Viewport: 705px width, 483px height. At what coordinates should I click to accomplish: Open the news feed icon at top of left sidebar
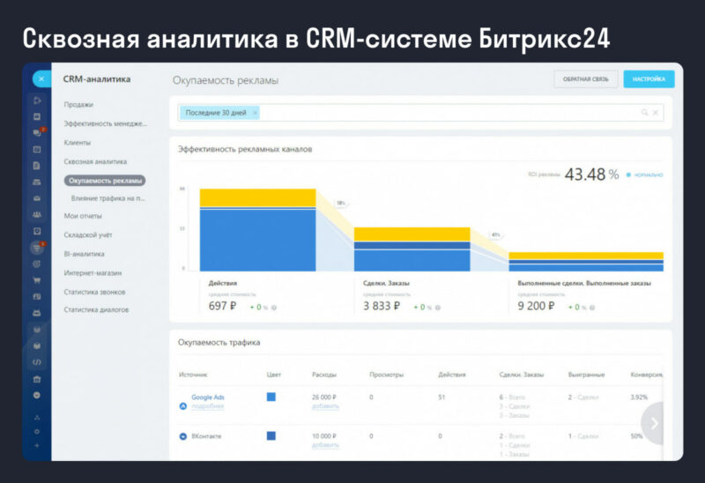(37, 100)
